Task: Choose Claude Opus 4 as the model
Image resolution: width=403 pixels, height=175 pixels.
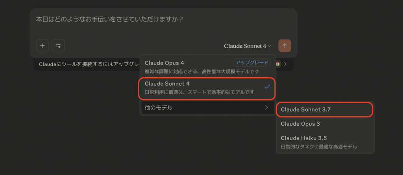Action: pos(207,67)
